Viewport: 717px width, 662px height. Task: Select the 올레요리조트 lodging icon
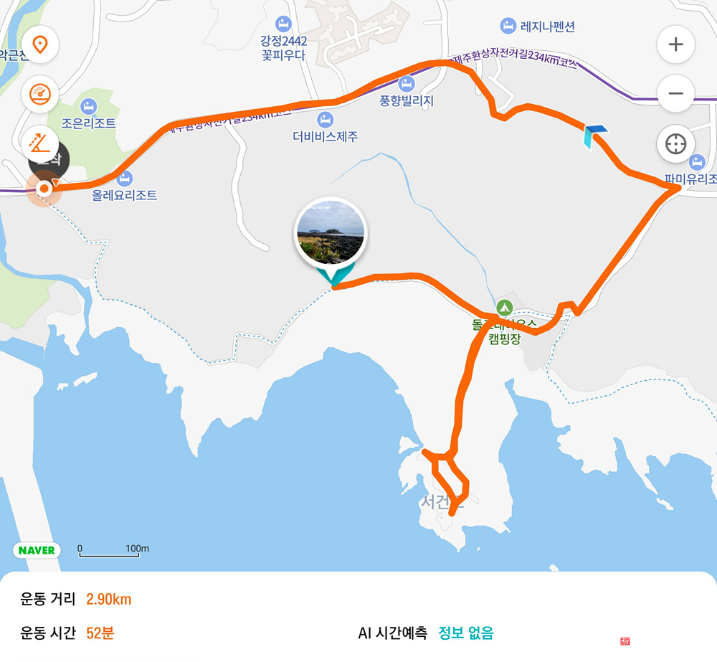[x=125, y=179]
